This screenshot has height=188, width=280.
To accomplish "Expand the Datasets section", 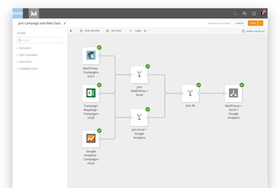I will [x=24, y=48].
